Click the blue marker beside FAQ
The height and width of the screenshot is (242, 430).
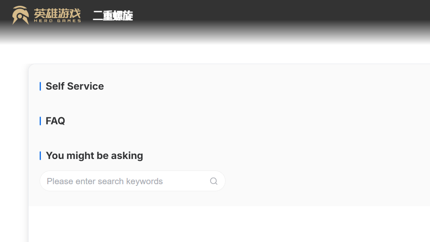point(40,121)
